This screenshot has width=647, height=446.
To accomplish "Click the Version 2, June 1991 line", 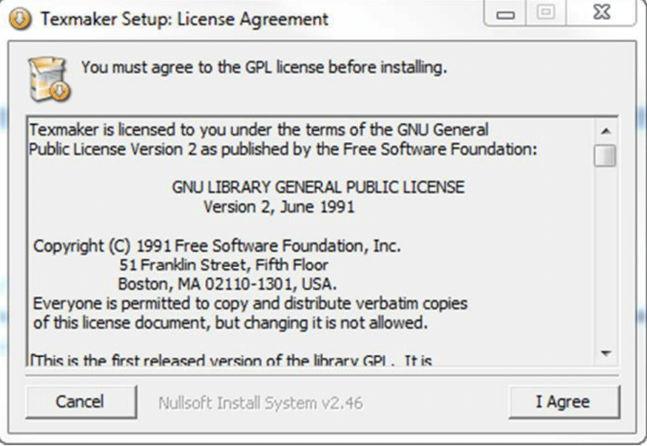I will coord(279,207).
